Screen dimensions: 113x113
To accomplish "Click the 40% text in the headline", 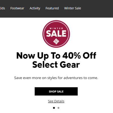I will [71, 55].
